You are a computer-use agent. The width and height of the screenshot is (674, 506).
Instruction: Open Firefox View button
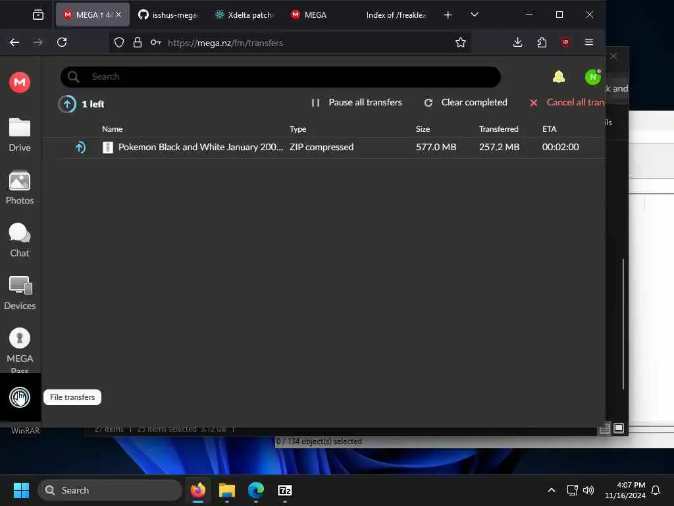click(38, 15)
